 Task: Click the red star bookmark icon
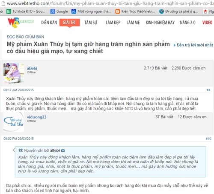[205, 12]
